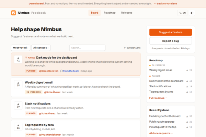
Task: Click upvote triangle for Dark mode in Roadmap panel
Action: tap(187, 81)
